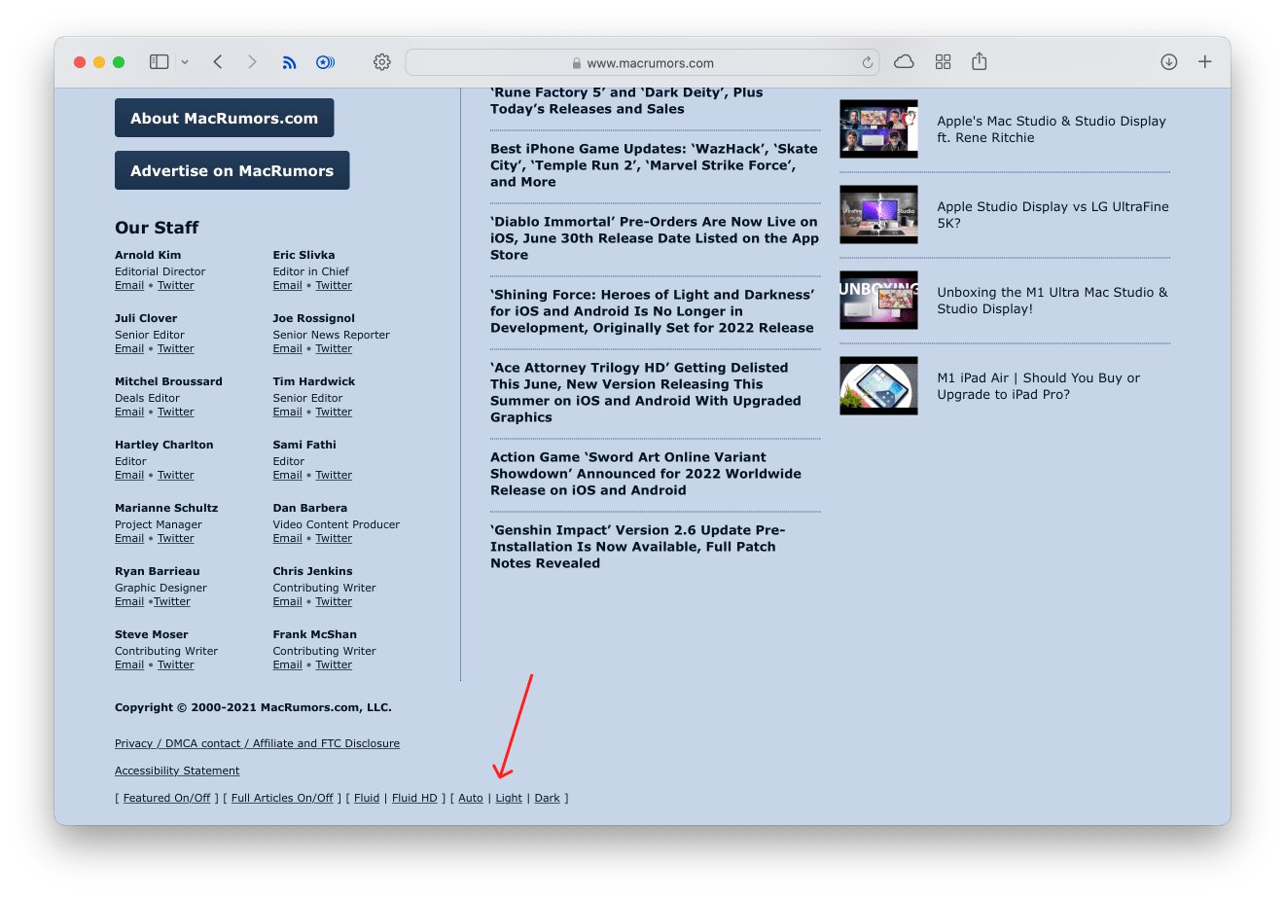The width and height of the screenshot is (1285, 897).
Task: Select Auto theme option
Action: pyautogui.click(x=471, y=798)
